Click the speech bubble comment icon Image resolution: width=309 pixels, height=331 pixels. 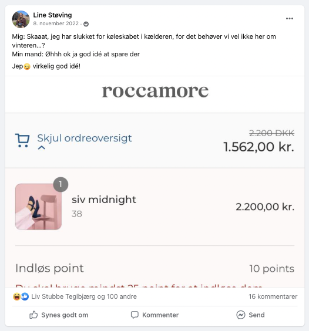(135, 315)
